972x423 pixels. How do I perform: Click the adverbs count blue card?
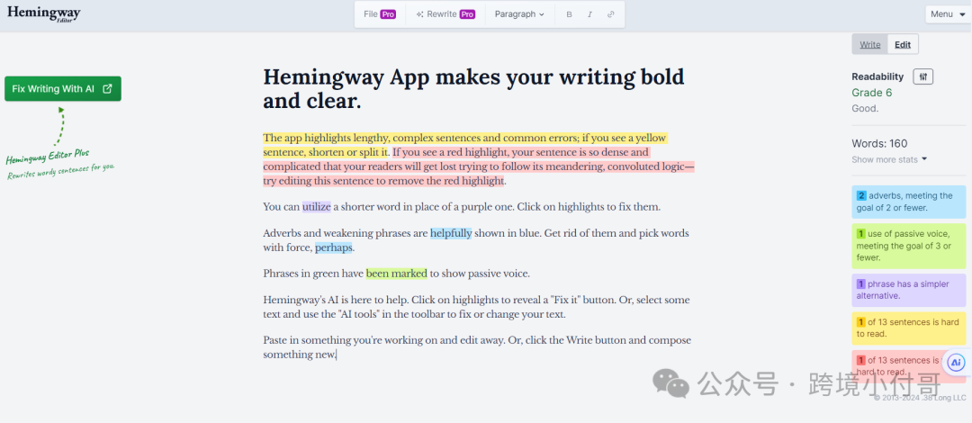click(909, 202)
